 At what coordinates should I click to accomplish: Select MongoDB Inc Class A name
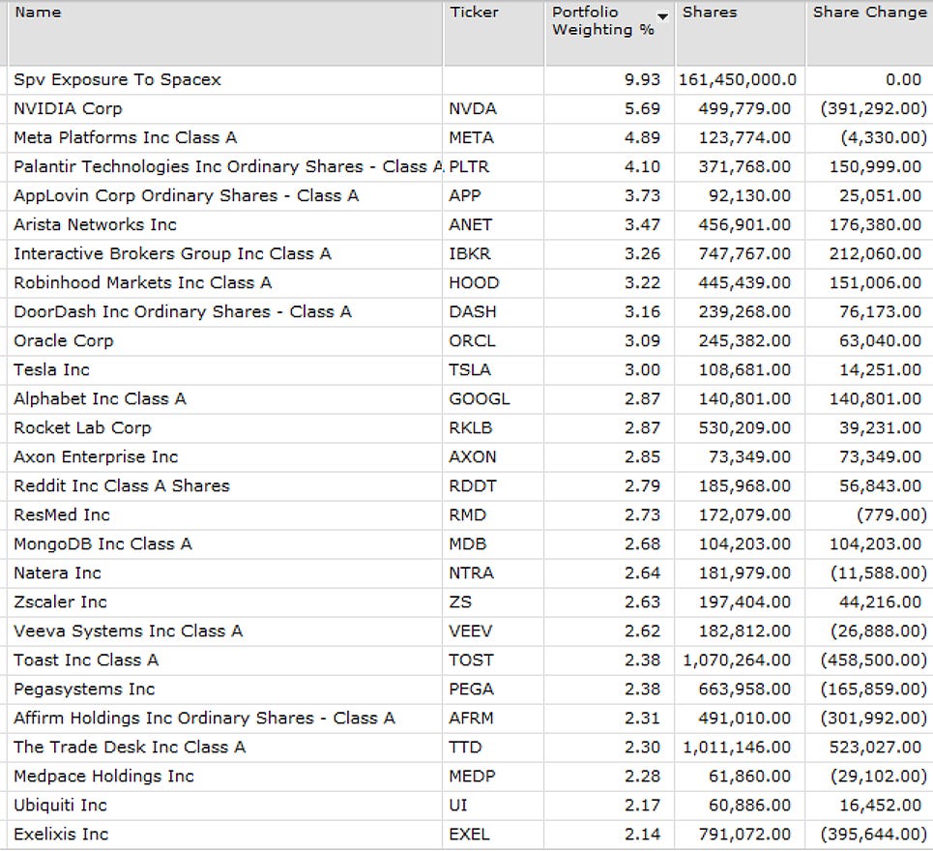point(102,543)
